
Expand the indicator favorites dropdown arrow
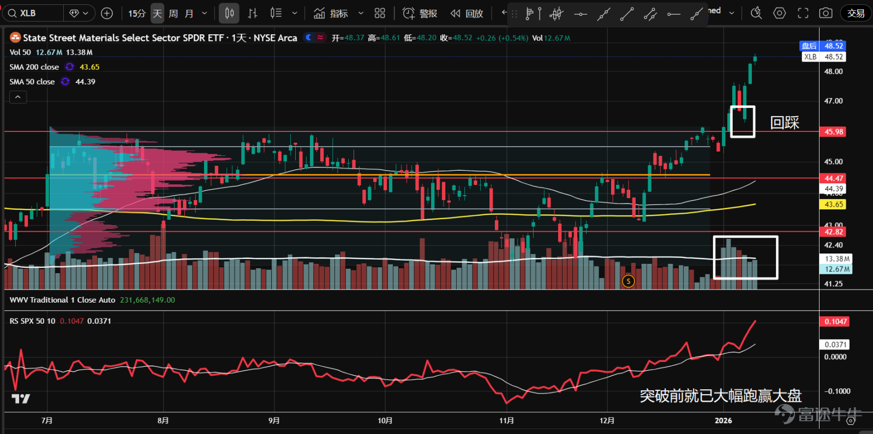coord(361,13)
